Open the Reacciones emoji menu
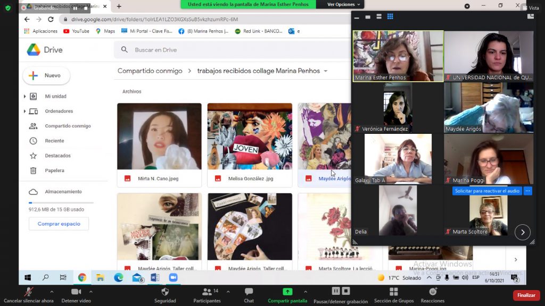The height and width of the screenshot is (306, 545). [433, 292]
